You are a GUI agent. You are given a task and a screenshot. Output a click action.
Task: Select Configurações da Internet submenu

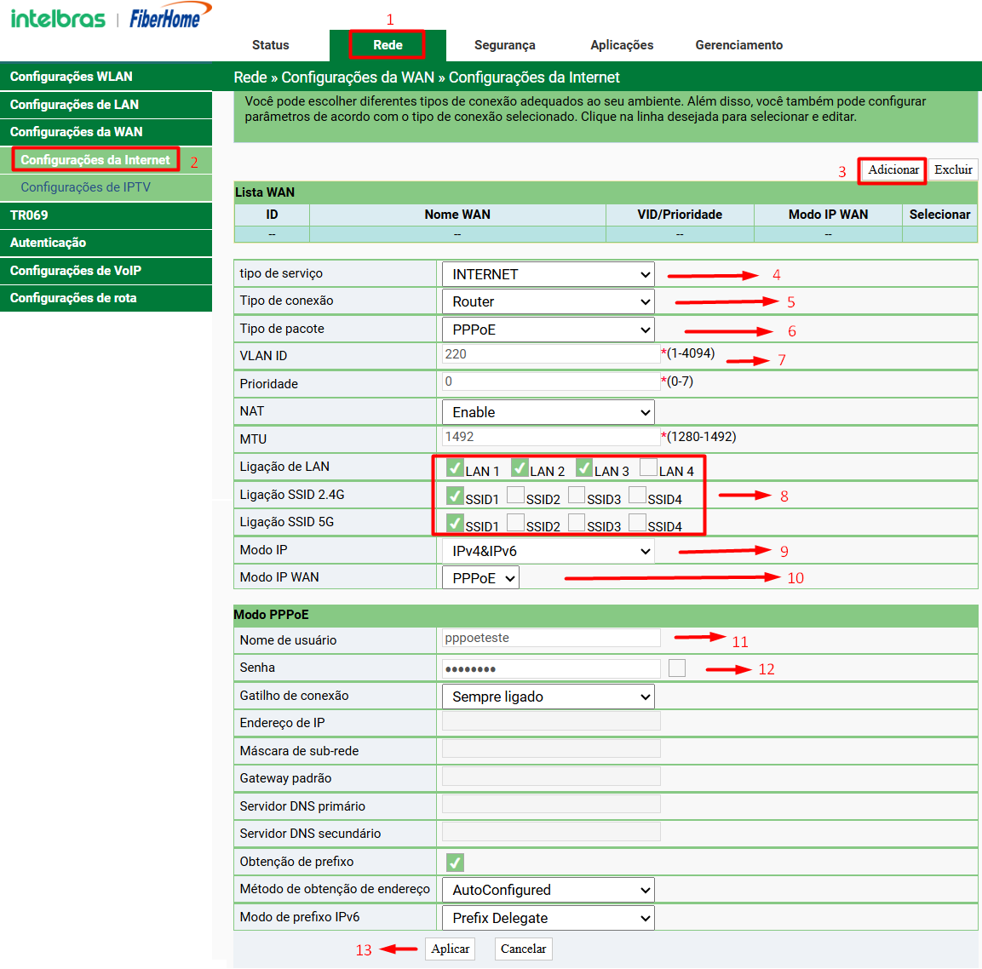[95, 159]
